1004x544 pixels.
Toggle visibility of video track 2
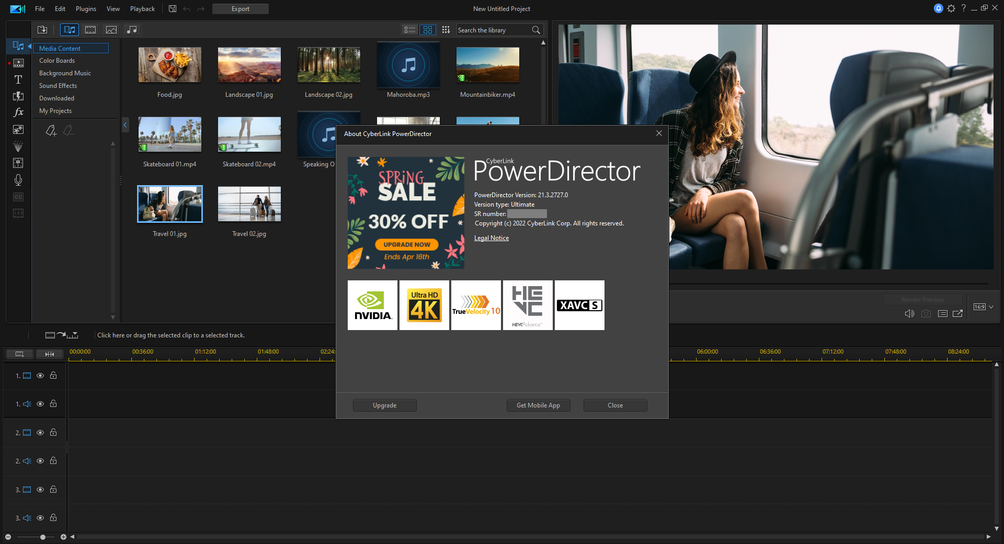point(40,433)
